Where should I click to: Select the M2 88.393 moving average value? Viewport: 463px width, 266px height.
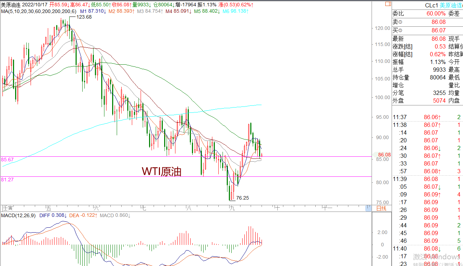[121, 11]
